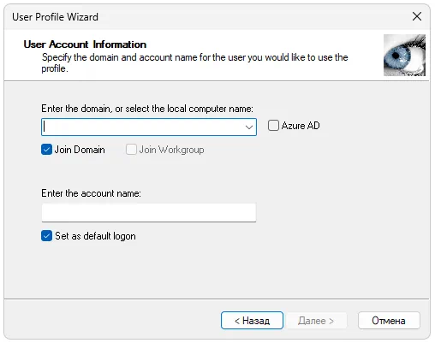Click the Отмена cancel button
Image resolution: width=435 pixels, height=343 pixels.
point(389,321)
